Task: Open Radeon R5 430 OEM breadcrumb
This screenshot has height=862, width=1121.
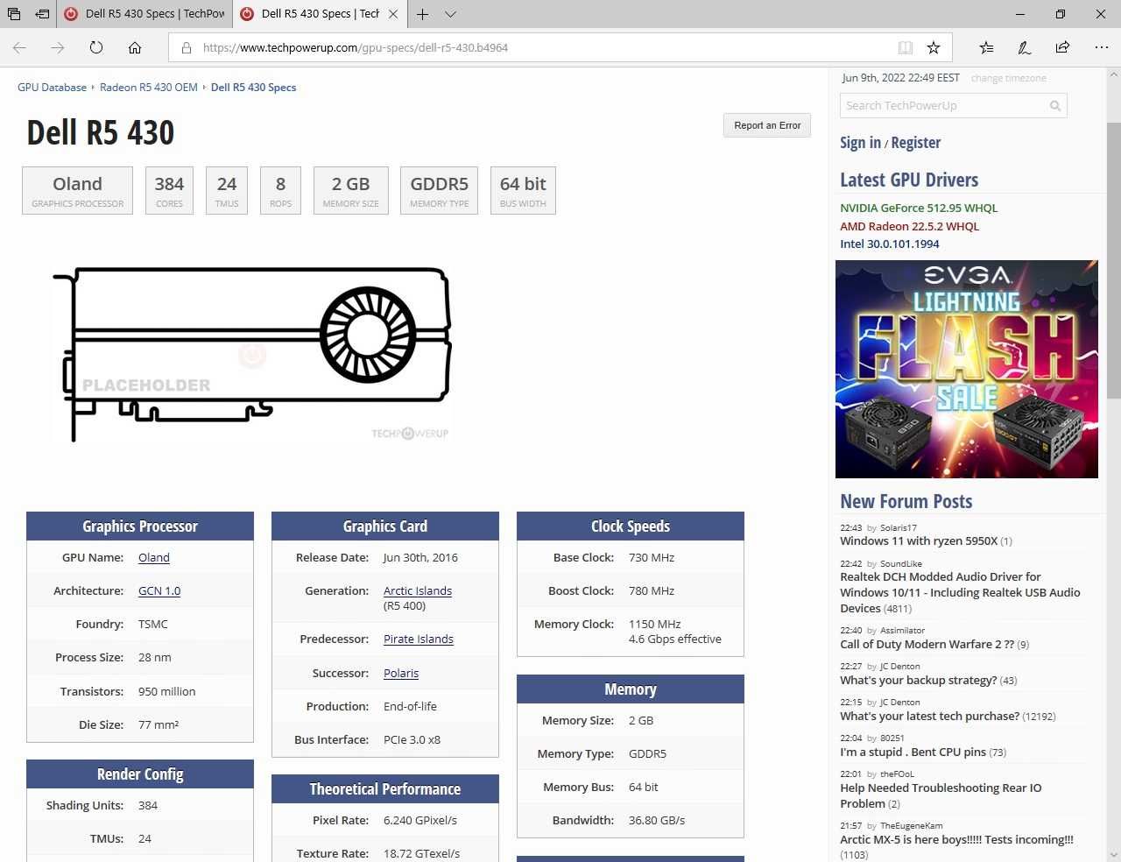Action: point(149,88)
